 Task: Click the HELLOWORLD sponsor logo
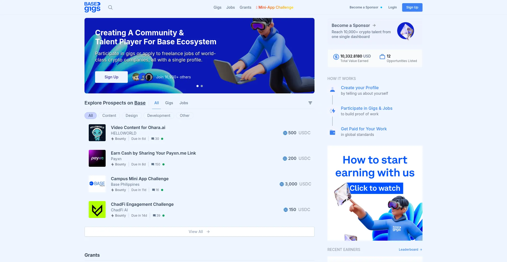97,133
